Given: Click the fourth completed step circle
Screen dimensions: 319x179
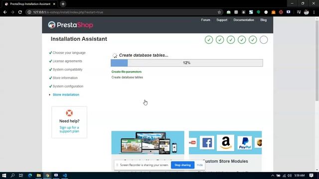Looking at the screenshot, I should click(x=242, y=40).
